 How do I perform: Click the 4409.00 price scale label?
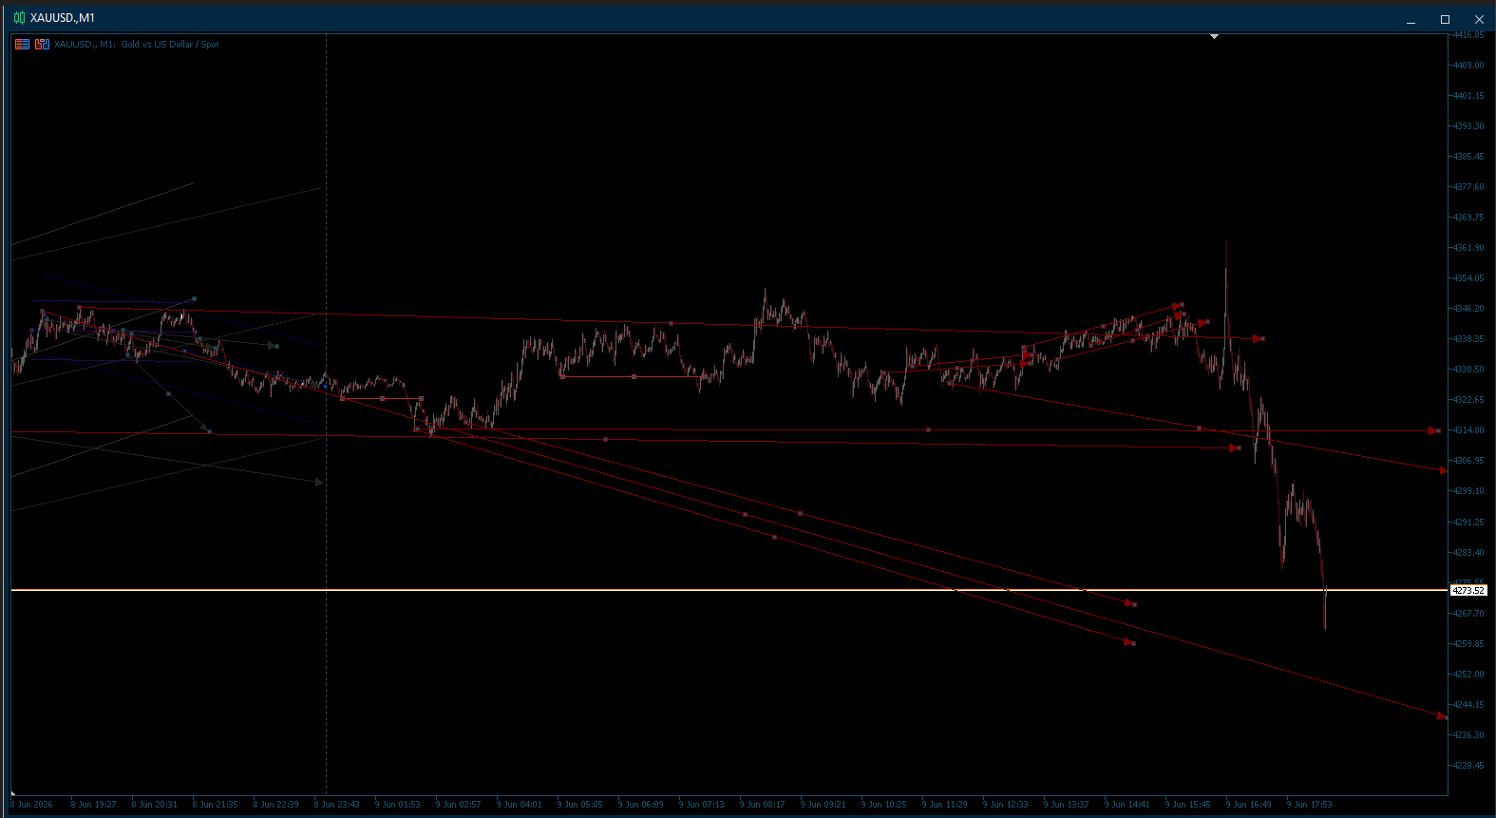[x=1468, y=66]
